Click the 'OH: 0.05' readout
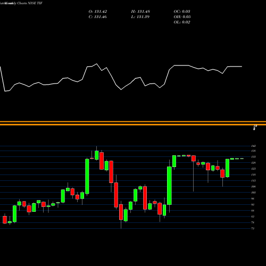266x266 pixels. (182, 17)
